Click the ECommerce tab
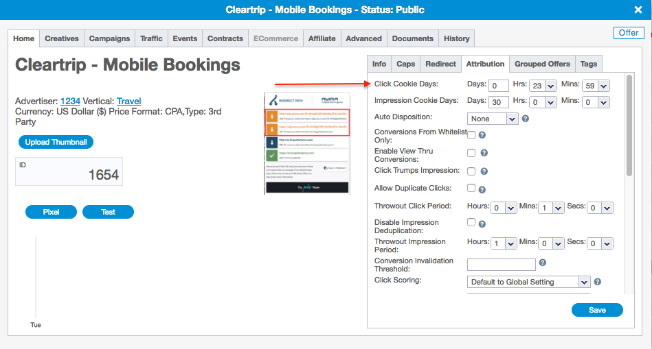652x349 pixels. pyautogui.click(x=276, y=38)
